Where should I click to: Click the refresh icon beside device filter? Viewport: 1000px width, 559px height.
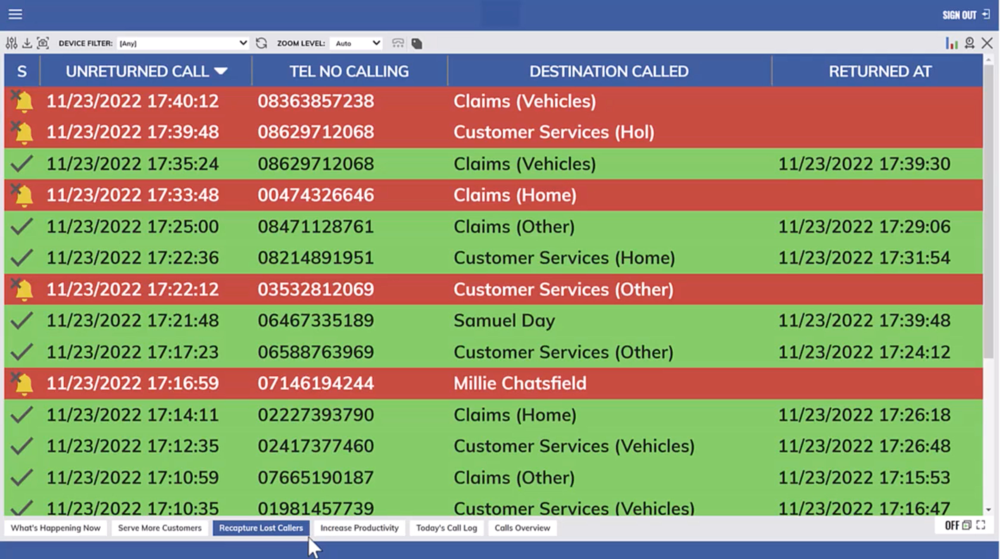point(261,43)
